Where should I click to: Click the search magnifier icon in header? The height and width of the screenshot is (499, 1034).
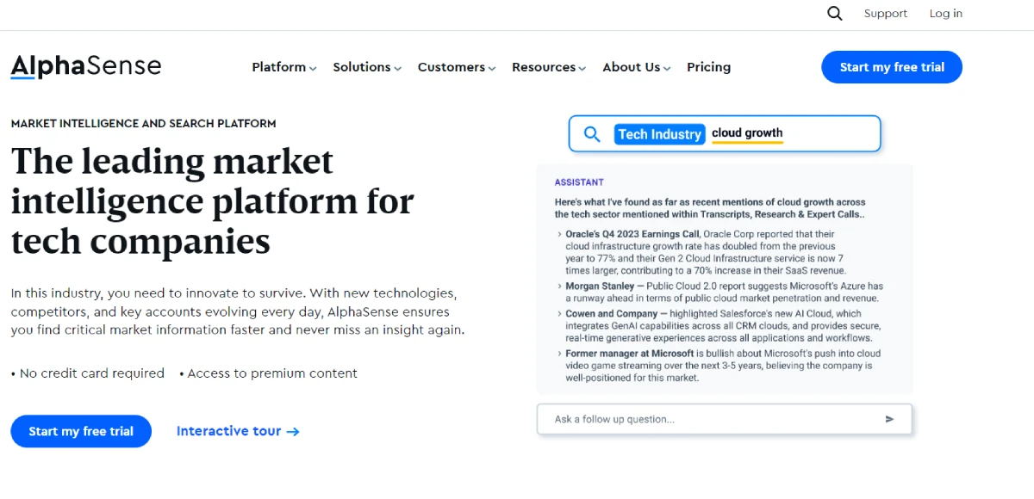(x=834, y=14)
